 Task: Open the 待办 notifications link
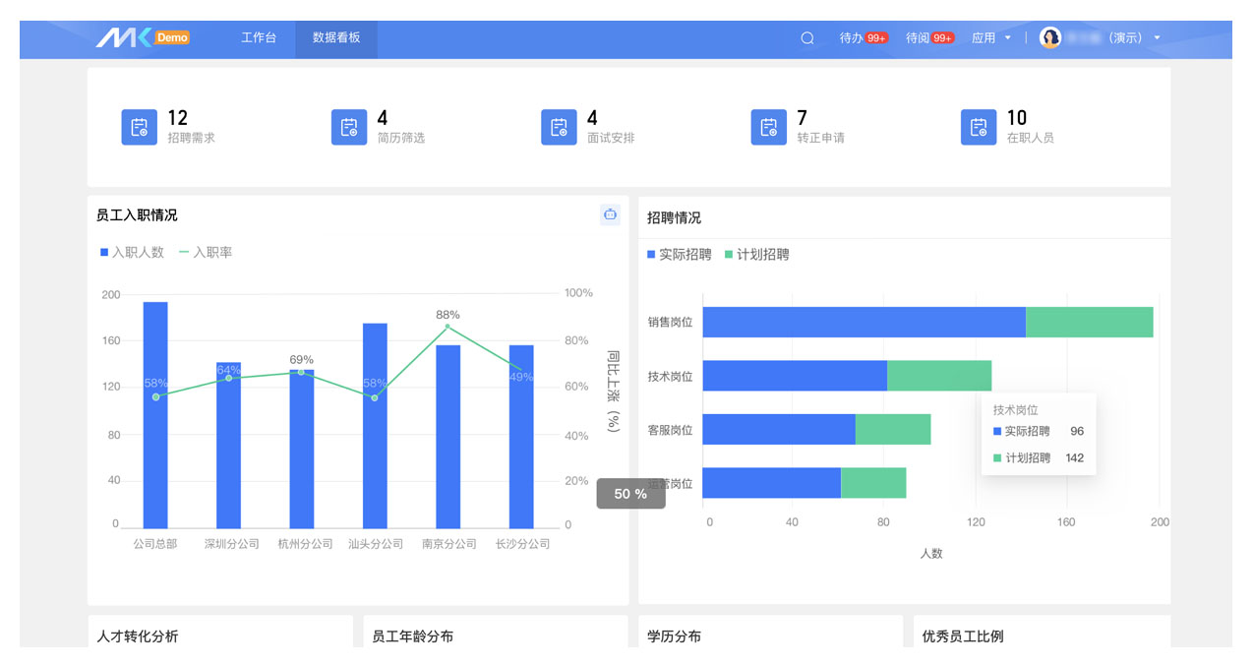point(863,38)
